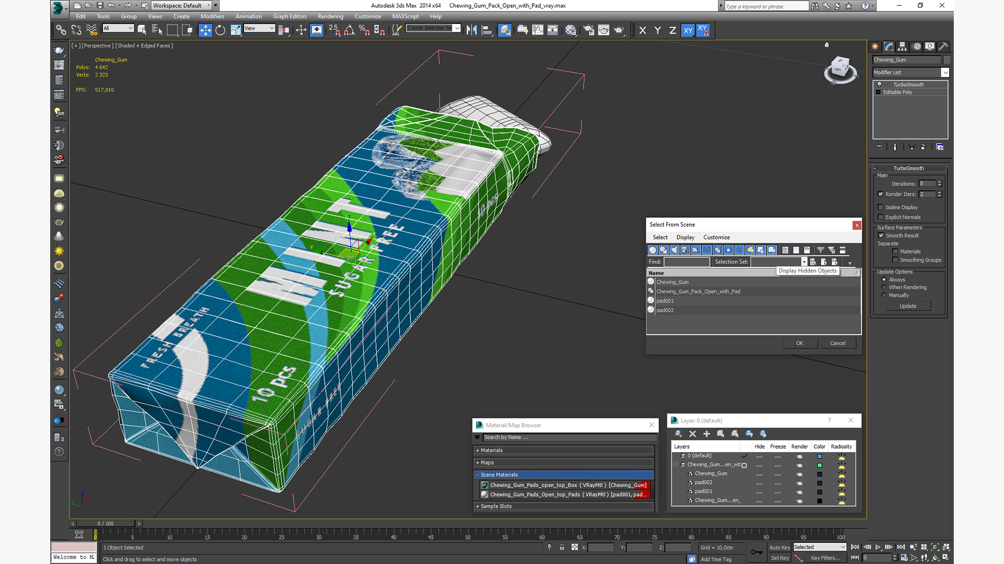Click Cancel in Select From Scene
1004x564 pixels.
pyautogui.click(x=838, y=343)
